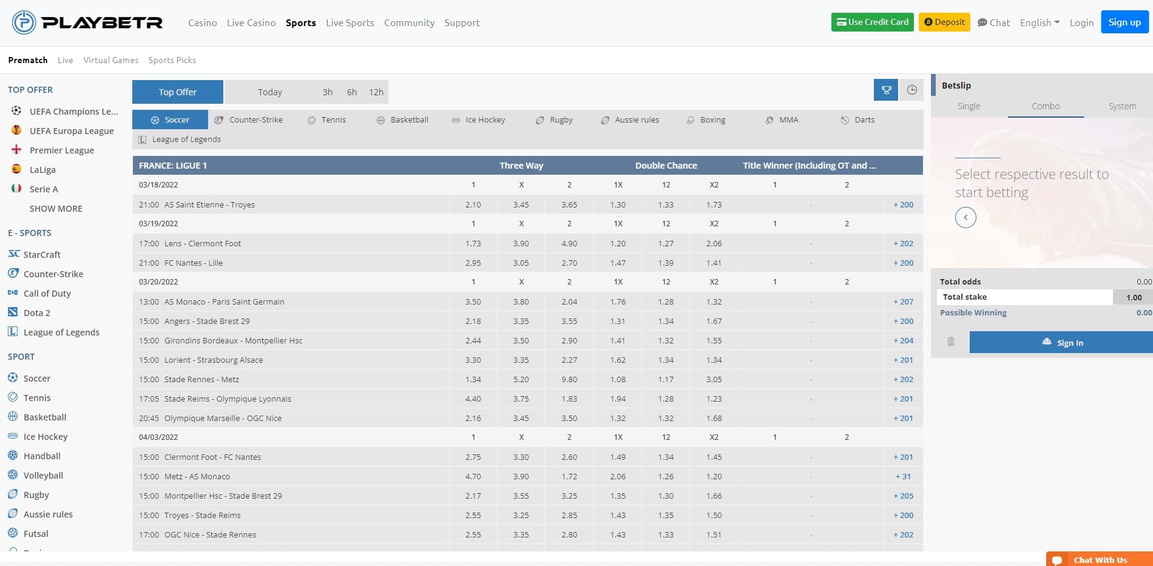This screenshot has height=566, width=1153.
Task: Open the trophy leagues view icon
Action: [x=886, y=90]
